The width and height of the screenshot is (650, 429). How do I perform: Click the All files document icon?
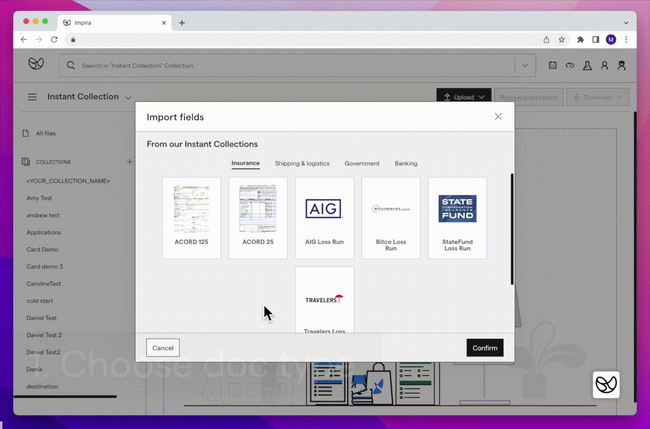(26, 133)
